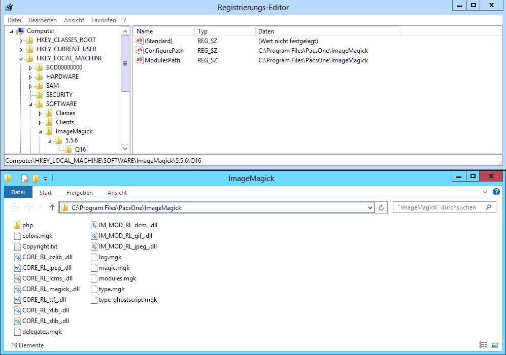Viewport: 506px width, 355px height.
Task: Select the colors.mgk file icon
Action: coord(17,236)
